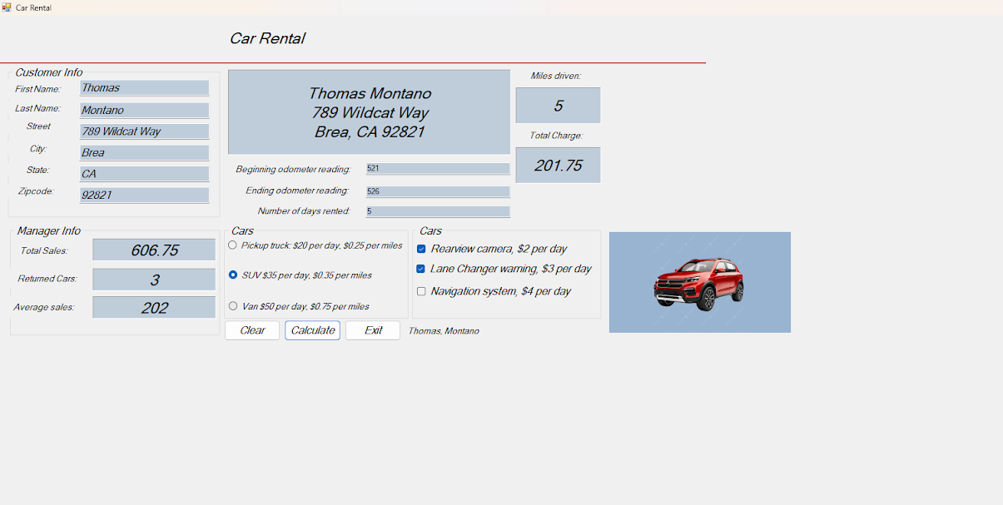Click the Number of days rented field
The height and width of the screenshot is (505, 1003).
pyautogui.click(x=437, y=211)
